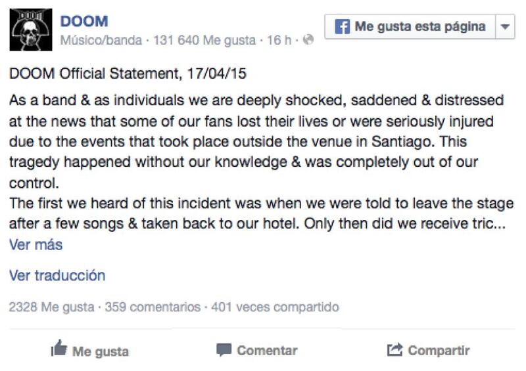Screen dimensions: 526x371
Task: Toggle the Me gusta label on the post
Action: coord(101,351)
